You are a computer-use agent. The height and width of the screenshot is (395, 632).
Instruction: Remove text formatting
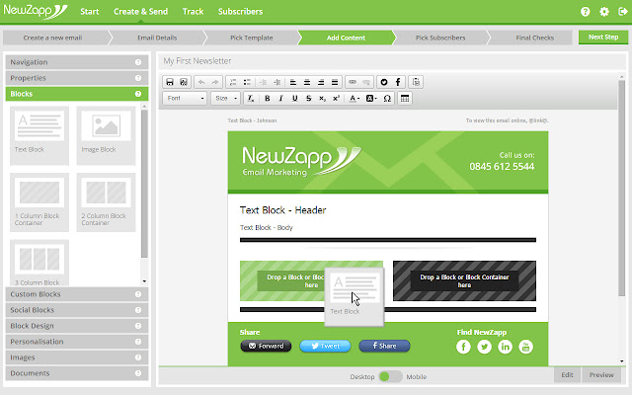(251, 99)
